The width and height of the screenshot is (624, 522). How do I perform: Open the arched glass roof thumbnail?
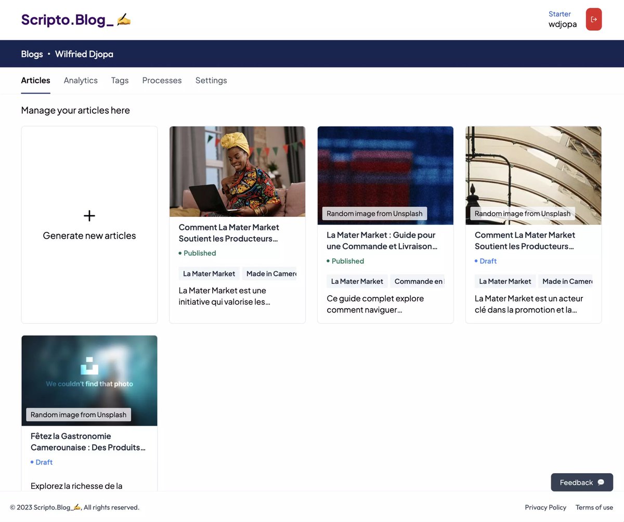[x=534, y=175]
